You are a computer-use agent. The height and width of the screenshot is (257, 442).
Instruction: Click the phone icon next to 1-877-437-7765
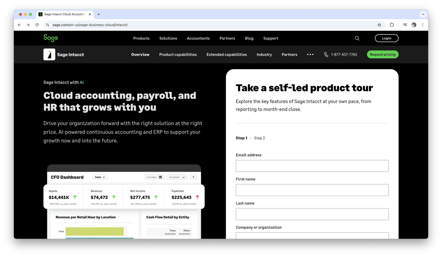326,54
